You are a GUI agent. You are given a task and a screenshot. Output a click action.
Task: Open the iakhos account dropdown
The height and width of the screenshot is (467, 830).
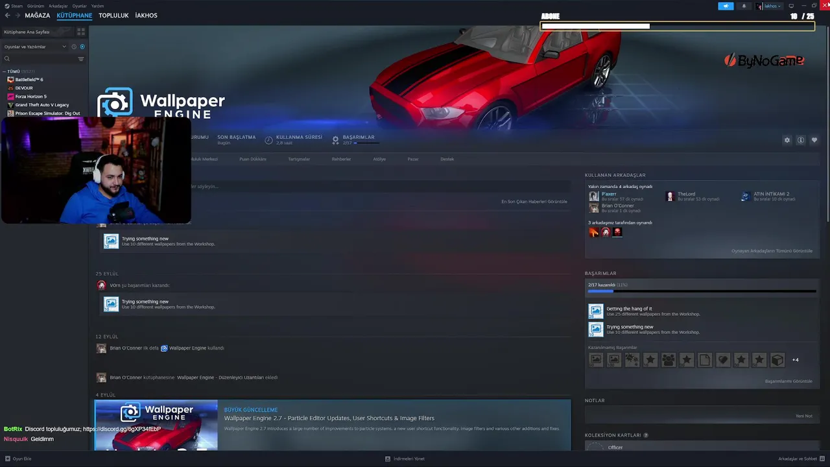[768, 6]
